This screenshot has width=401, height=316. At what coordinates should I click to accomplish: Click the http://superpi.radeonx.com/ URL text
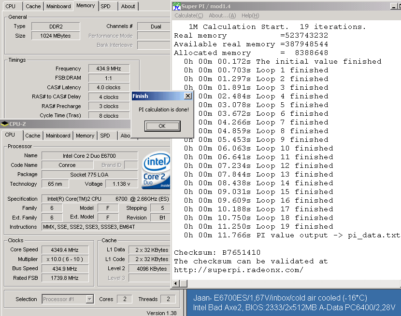click(239, 270)
